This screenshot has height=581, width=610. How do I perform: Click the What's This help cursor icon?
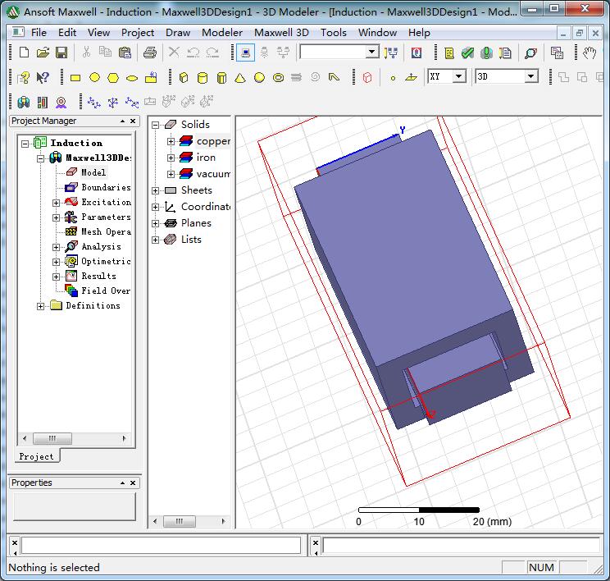(x=43, y=78)
